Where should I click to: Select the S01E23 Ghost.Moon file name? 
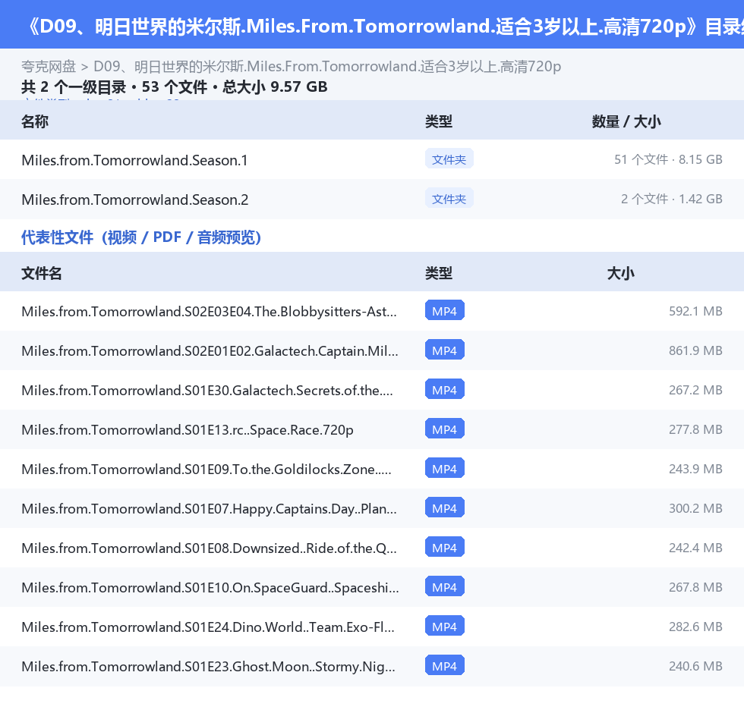click(208, 665)
